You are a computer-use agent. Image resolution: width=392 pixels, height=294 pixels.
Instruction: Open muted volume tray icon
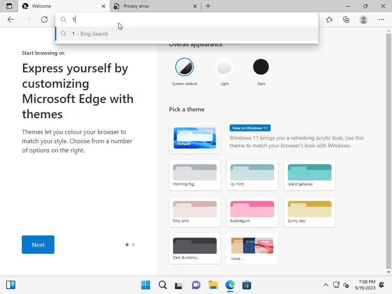[346, 285]
